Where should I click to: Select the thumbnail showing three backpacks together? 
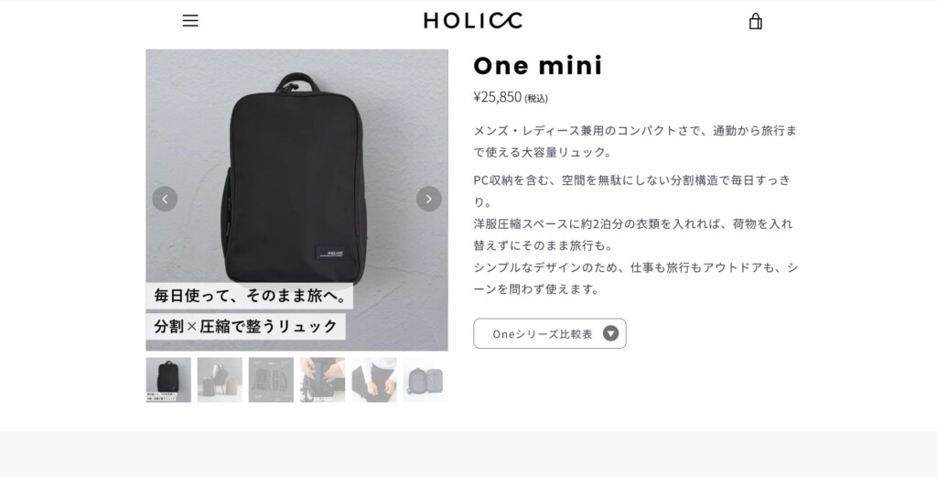[x=220, y=380]
